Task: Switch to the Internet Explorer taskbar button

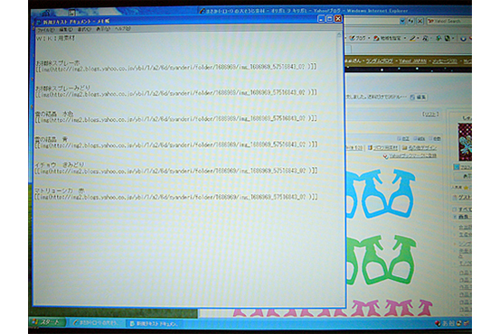Action: pos(97,323)
